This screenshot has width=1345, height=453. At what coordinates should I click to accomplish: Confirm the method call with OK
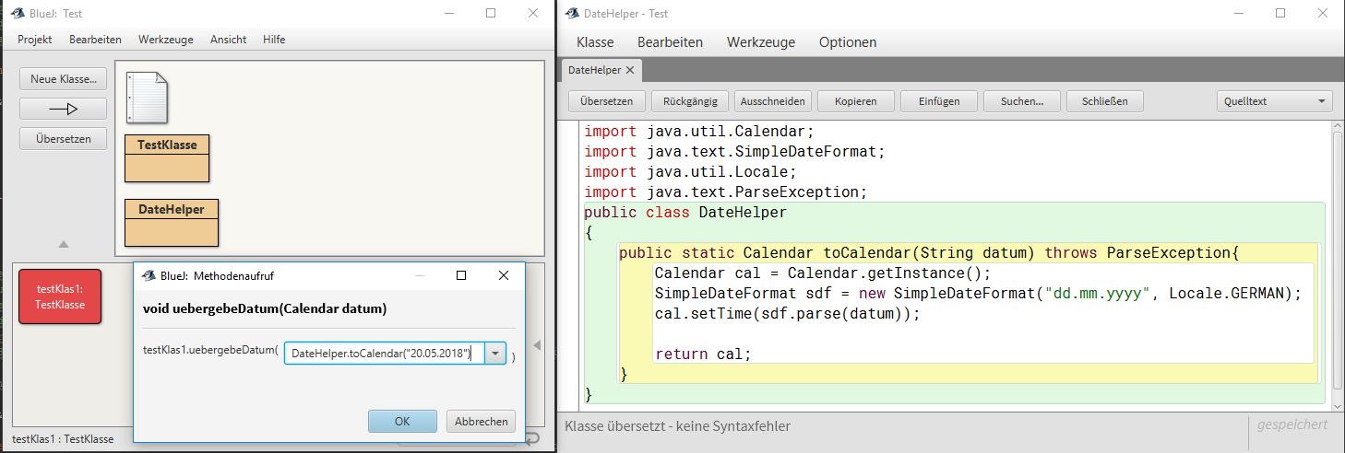point(402,422)
